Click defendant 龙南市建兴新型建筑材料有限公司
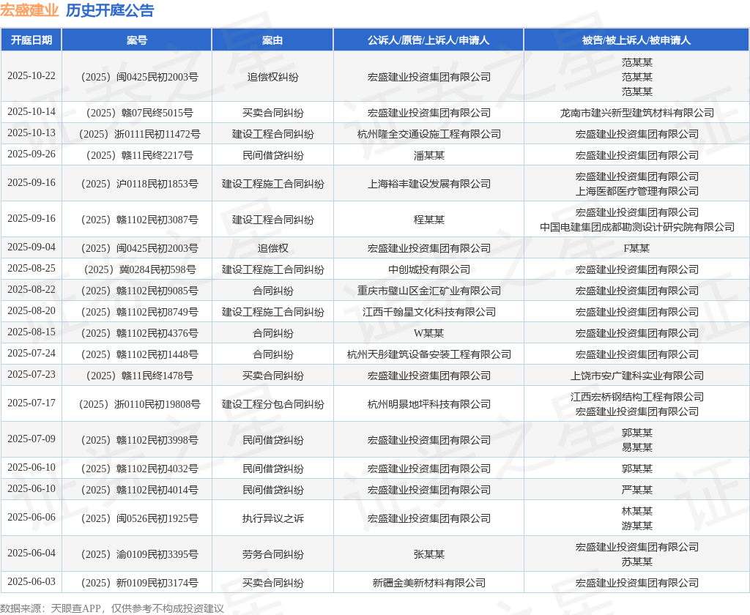The height and width of the screenshot is (615, 750). pyautogui.click(x=636, y=113)
